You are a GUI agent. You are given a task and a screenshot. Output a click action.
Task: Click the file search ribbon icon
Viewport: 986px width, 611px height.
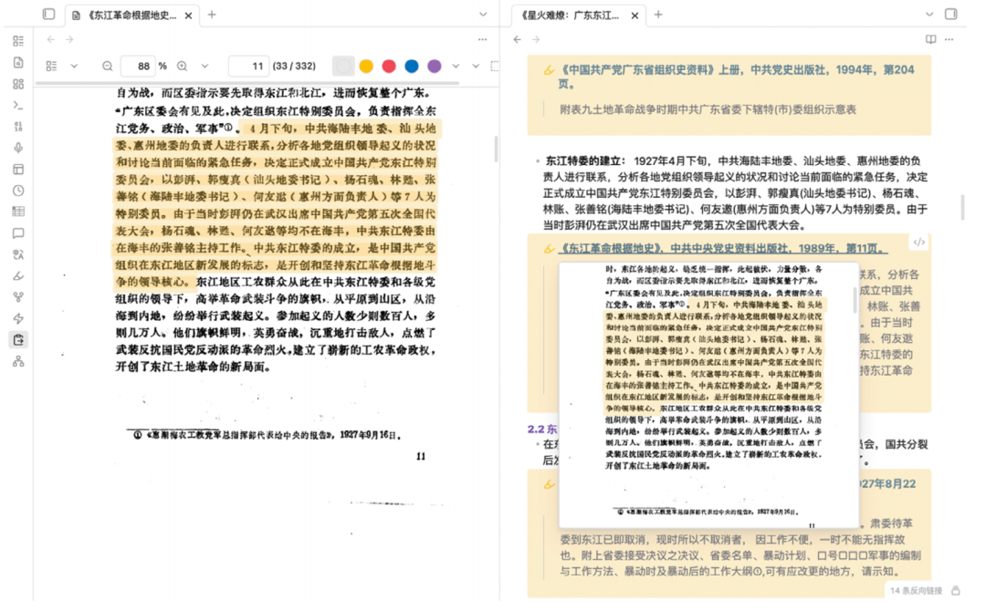(x=18, y=63)
